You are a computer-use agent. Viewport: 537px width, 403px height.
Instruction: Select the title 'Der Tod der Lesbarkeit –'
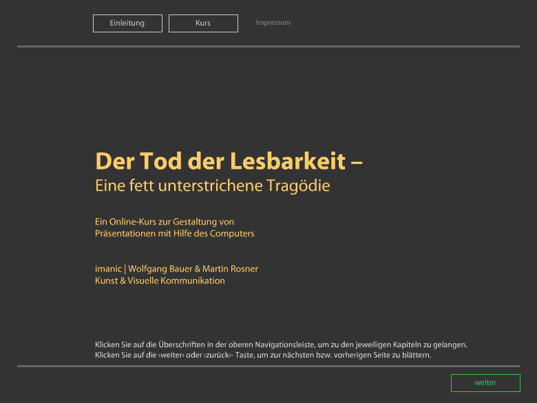pos(229,161)
